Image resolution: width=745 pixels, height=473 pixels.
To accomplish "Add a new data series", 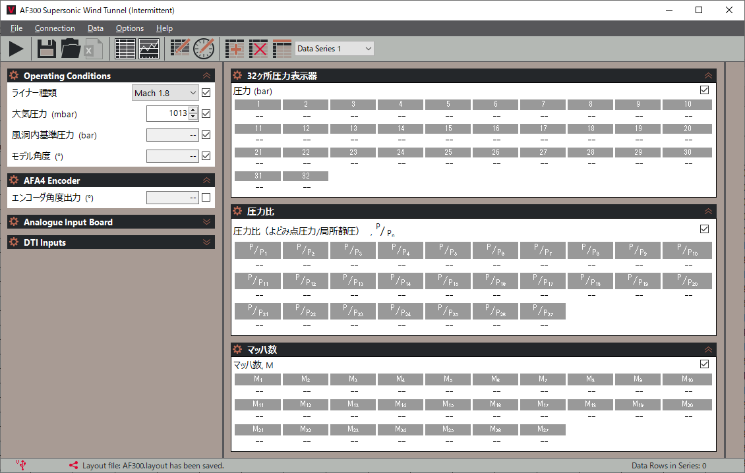I will (x=235, y=49).
